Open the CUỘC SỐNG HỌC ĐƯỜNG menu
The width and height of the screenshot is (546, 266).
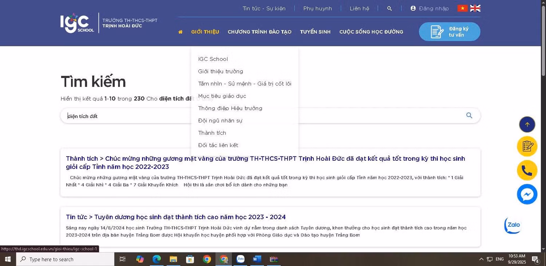coord(371,32)
